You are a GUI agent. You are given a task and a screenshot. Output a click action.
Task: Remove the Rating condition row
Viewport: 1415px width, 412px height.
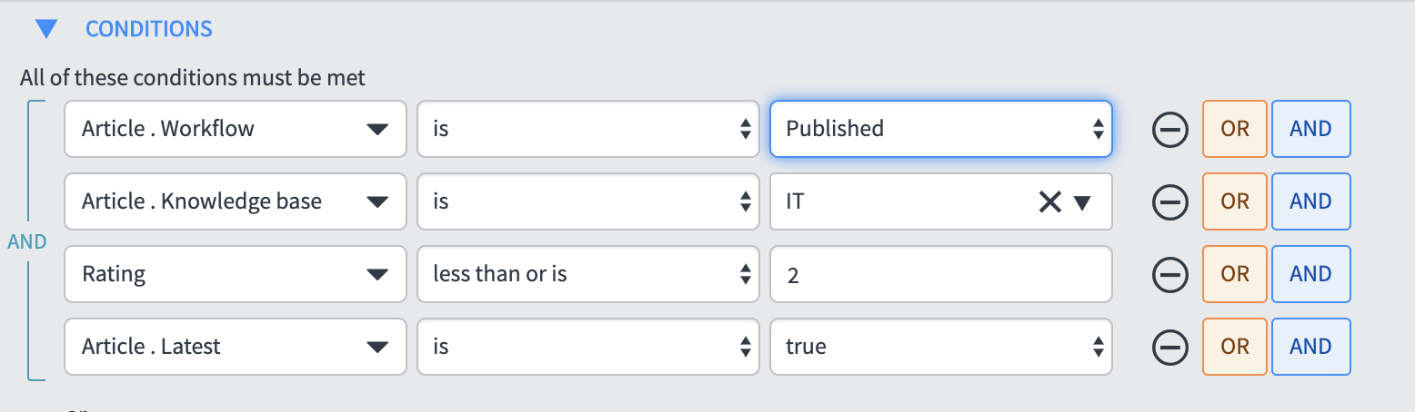1170,274
